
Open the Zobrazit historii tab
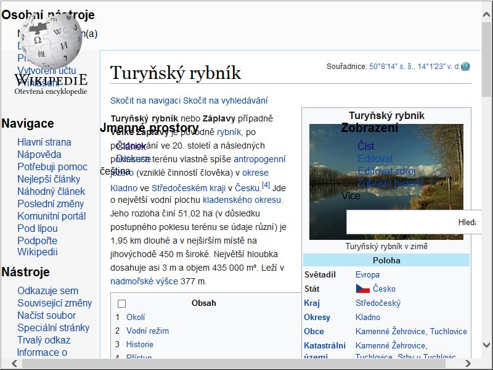(389, 183)
